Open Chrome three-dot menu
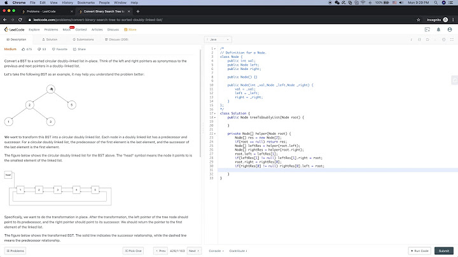The height and width of the screenshot is (257, 458). coord(453,20)
